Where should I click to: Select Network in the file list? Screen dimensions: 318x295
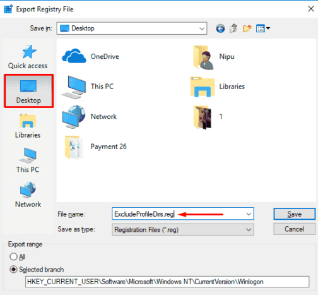[x=89, y=117]
